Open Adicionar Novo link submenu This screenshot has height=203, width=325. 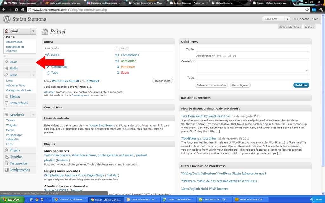click(x=16, y=85)
